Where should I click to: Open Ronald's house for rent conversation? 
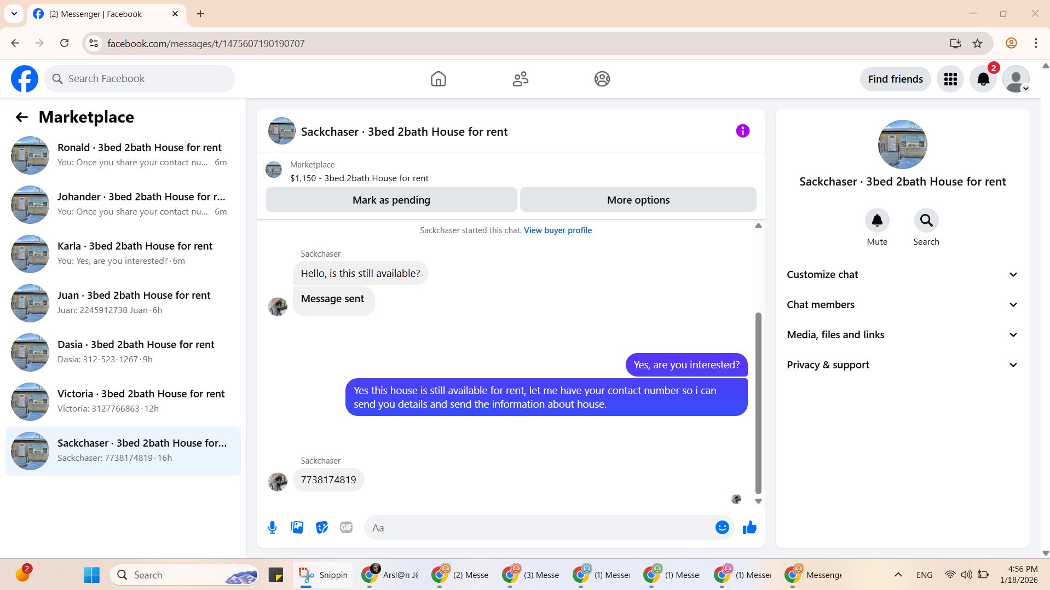[123, 155]
